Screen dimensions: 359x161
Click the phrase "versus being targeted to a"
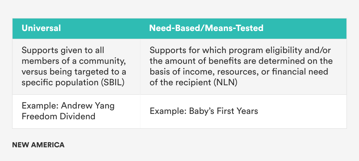pos(74,72)
